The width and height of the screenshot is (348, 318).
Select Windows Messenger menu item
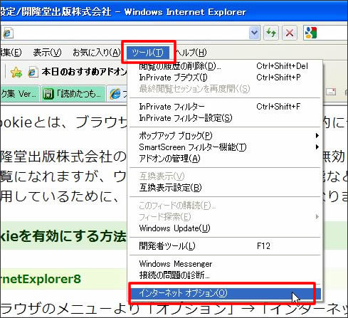pos(225,264)
